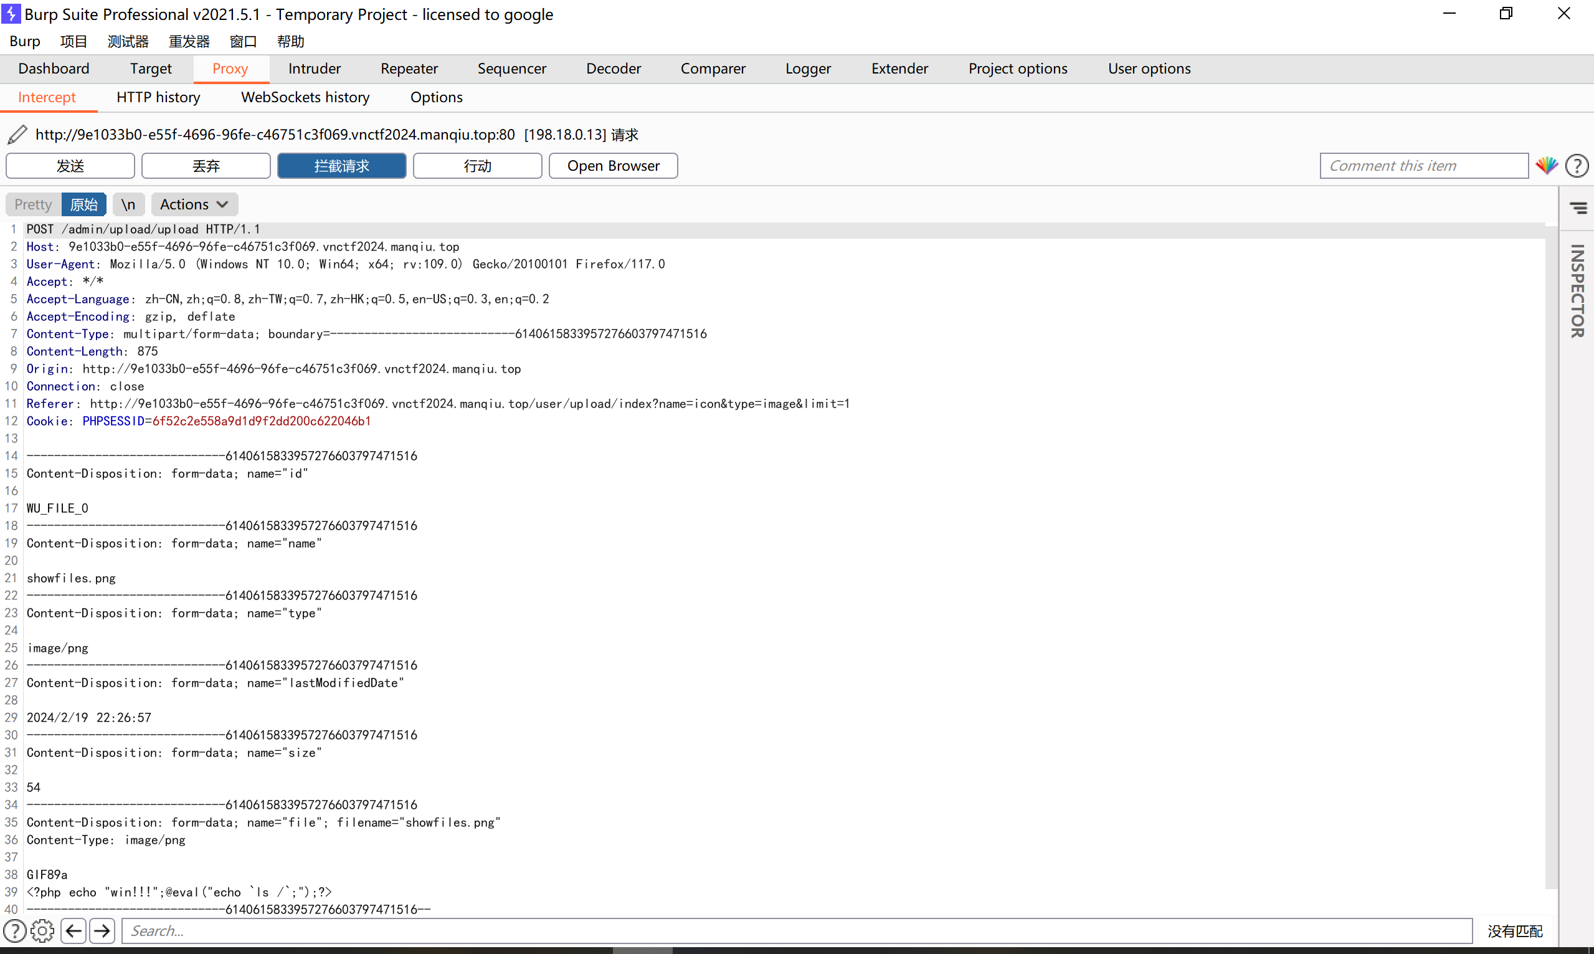Open help icon beside comment field
1594x954 pixels.
pyautogui.click(x=1577, y=166)
